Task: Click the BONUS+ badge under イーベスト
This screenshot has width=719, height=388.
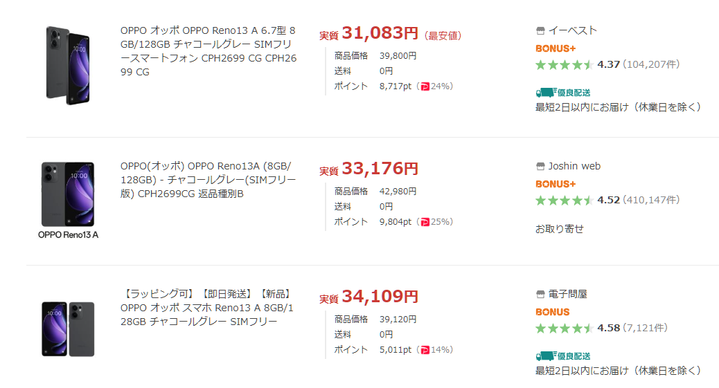Action: (556, 48)
